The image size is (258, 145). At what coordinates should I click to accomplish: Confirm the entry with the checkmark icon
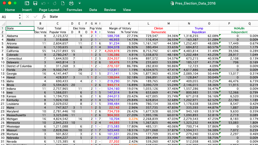[35, 17]
